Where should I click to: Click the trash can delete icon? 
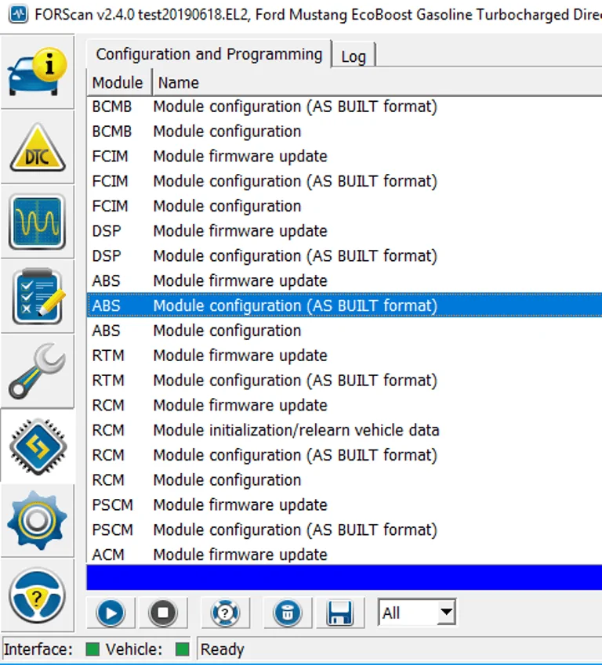(x=288, y=613)
